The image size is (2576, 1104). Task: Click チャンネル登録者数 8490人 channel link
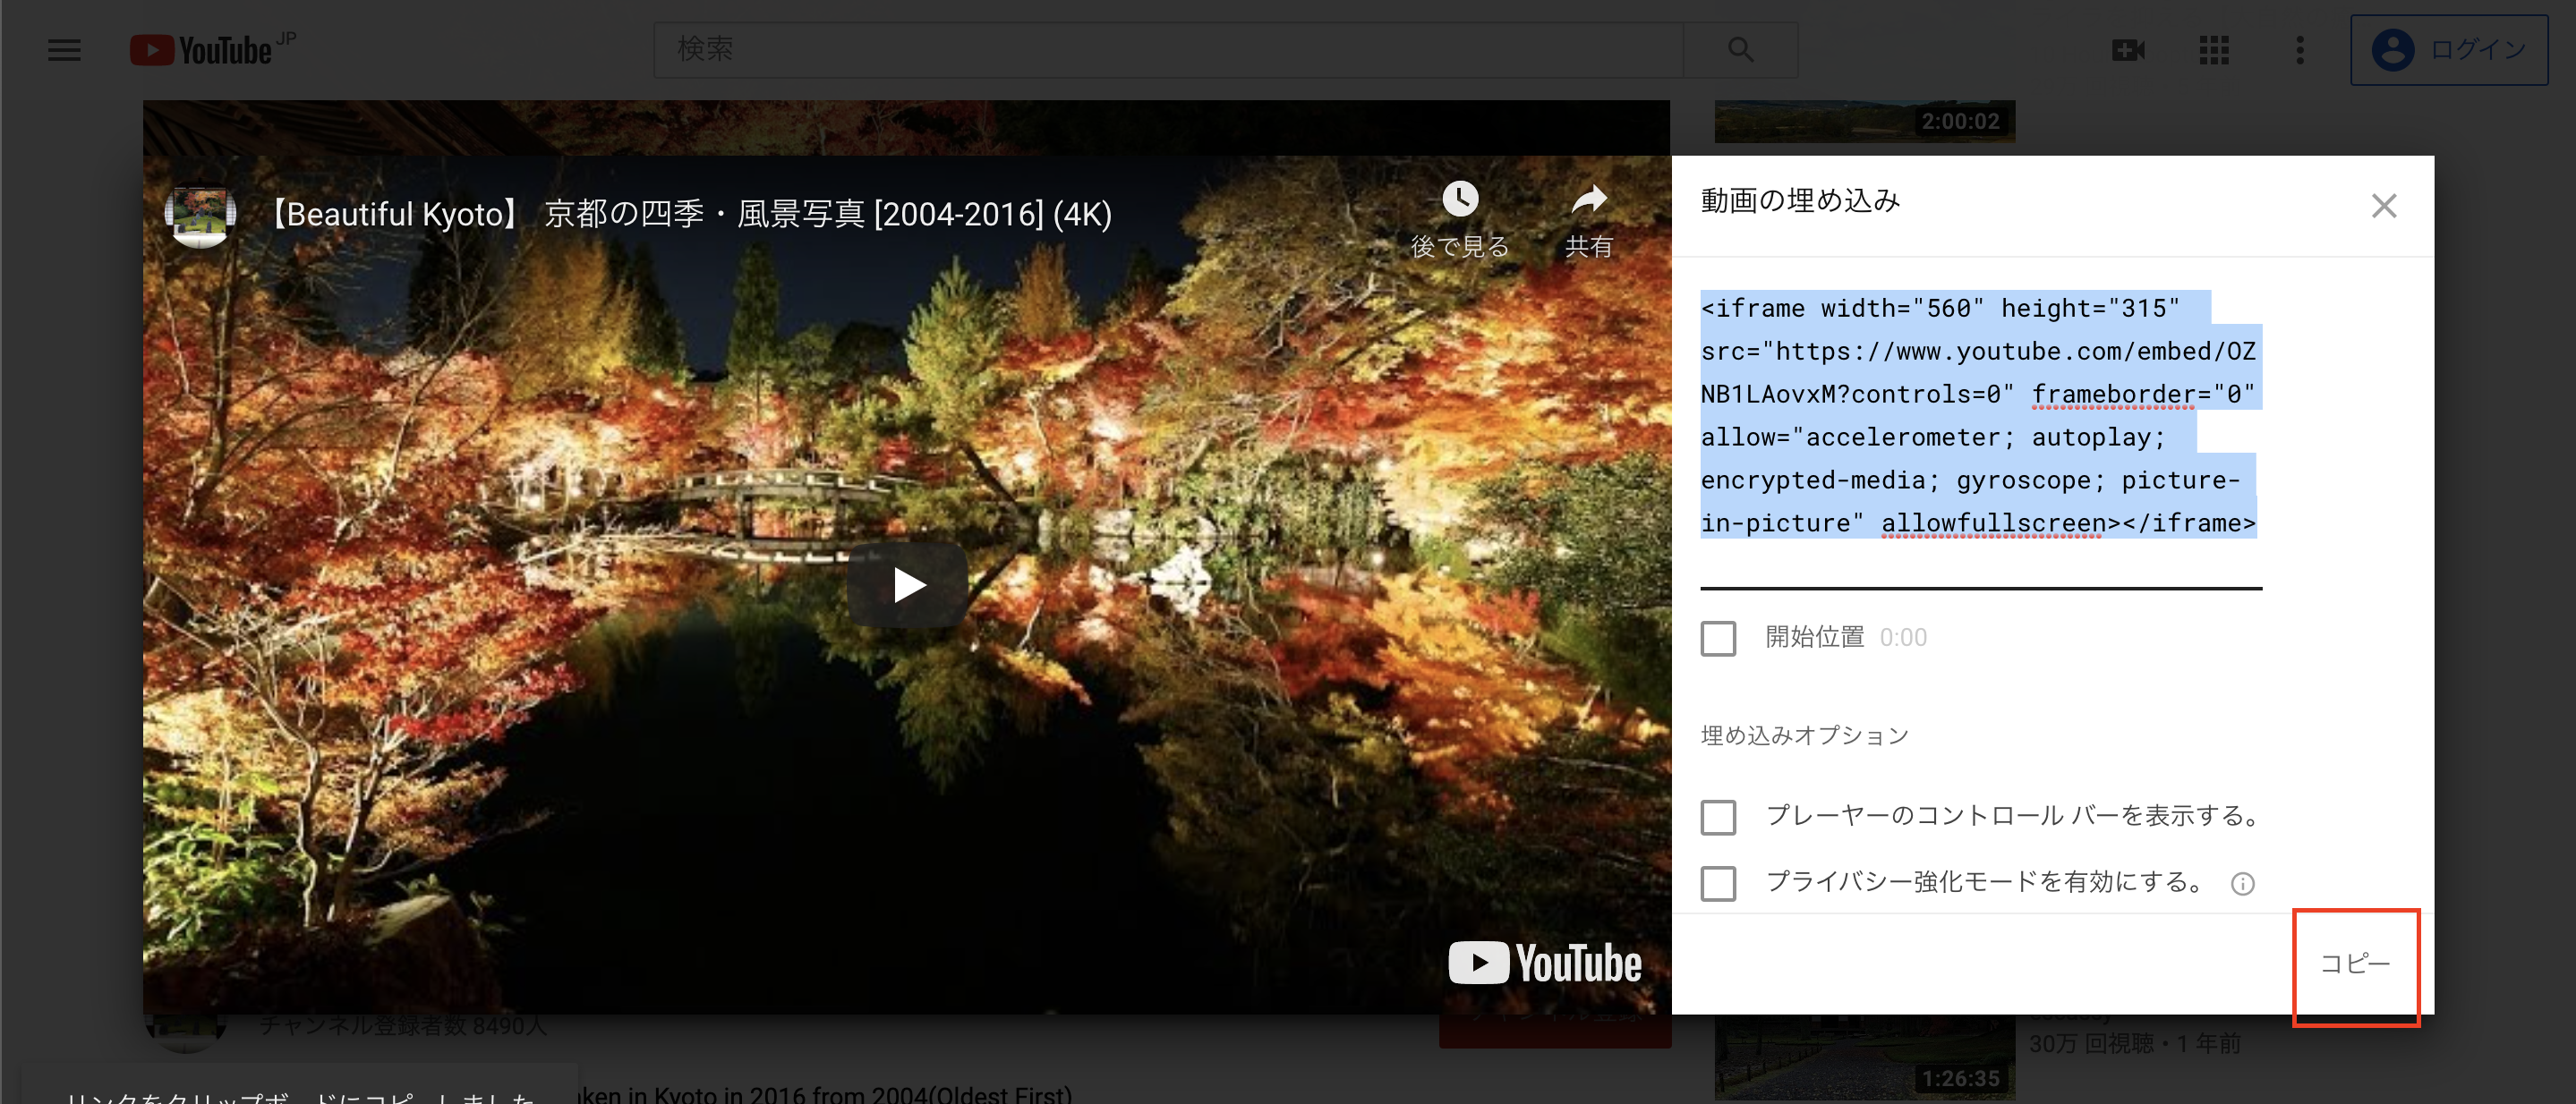pyautogui.click(x=402, y=1024)
